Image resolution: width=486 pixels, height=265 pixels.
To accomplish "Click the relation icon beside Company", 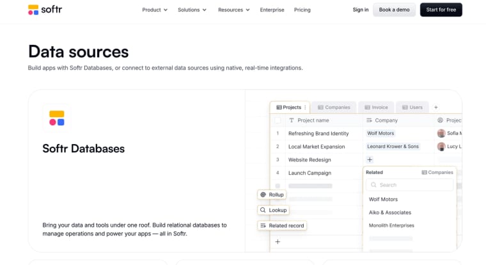I will pyautogui.click(x=369, y=120).
